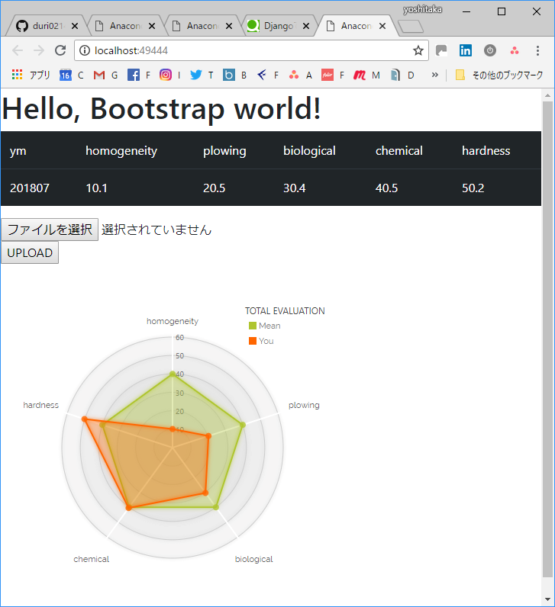Click the chemical table header
Screen dimensions: 555x607
(x=399, y=150)
